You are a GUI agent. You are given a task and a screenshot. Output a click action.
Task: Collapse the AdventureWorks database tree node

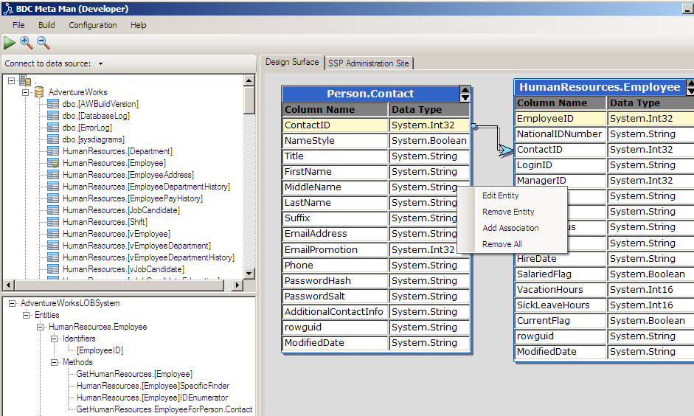coord(25,92)
